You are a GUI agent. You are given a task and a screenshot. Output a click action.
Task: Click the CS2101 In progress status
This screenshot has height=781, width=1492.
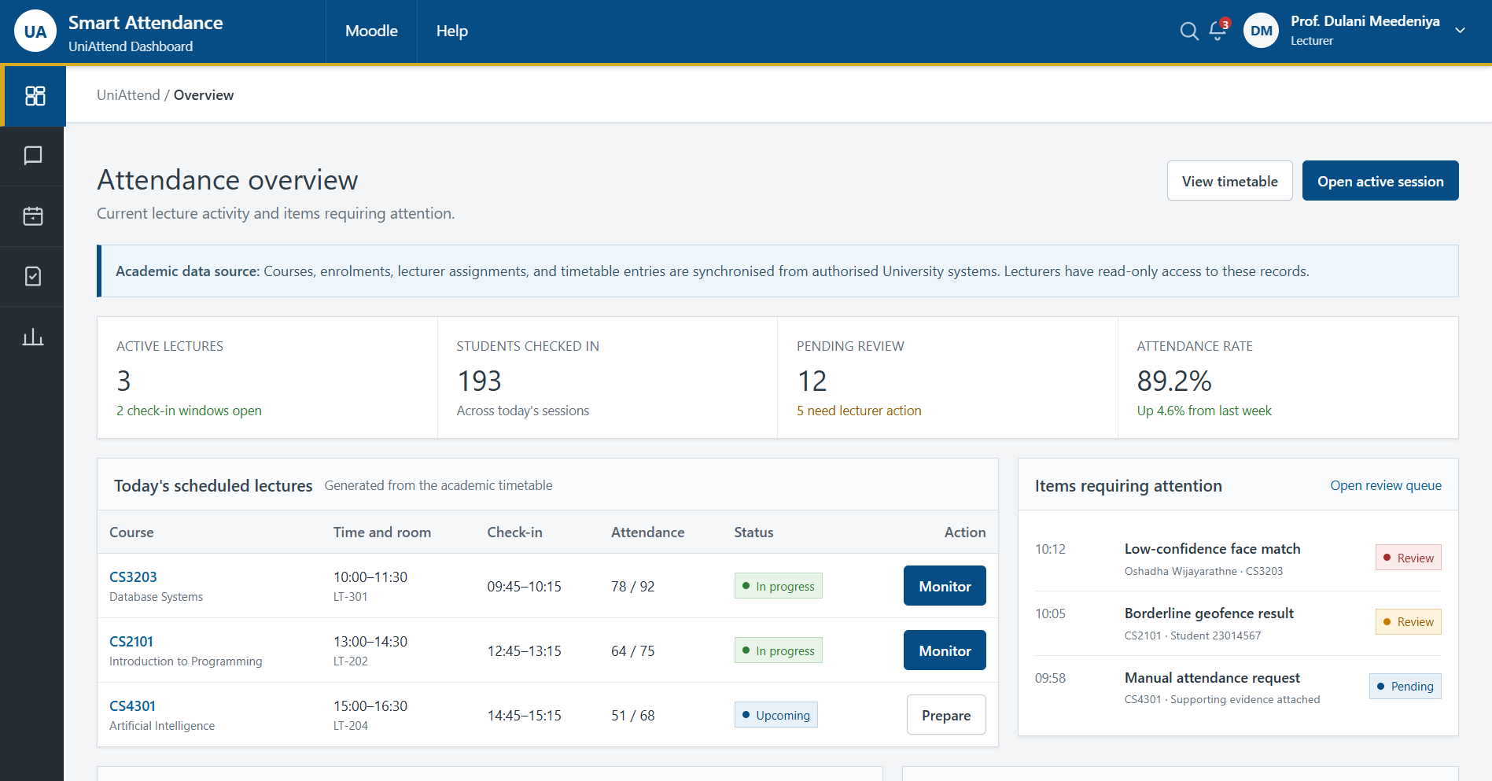[778, 650]
